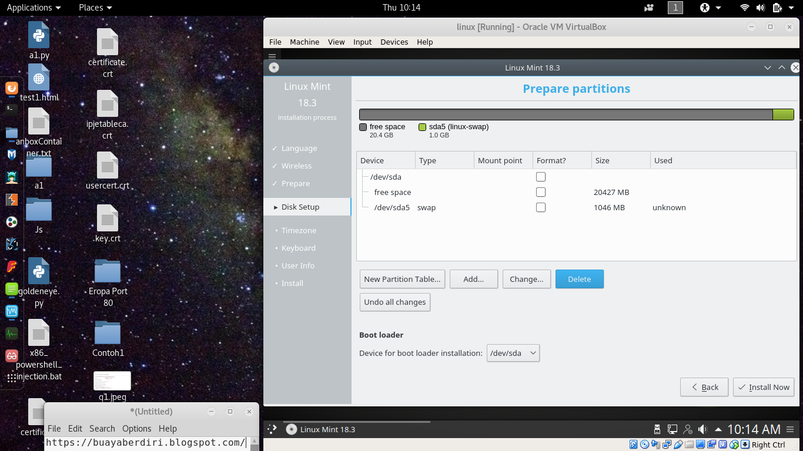This screenshot has height=451, width=803.
Task: Check the Format box on the /dev/sda row
Action: (541, 176)
